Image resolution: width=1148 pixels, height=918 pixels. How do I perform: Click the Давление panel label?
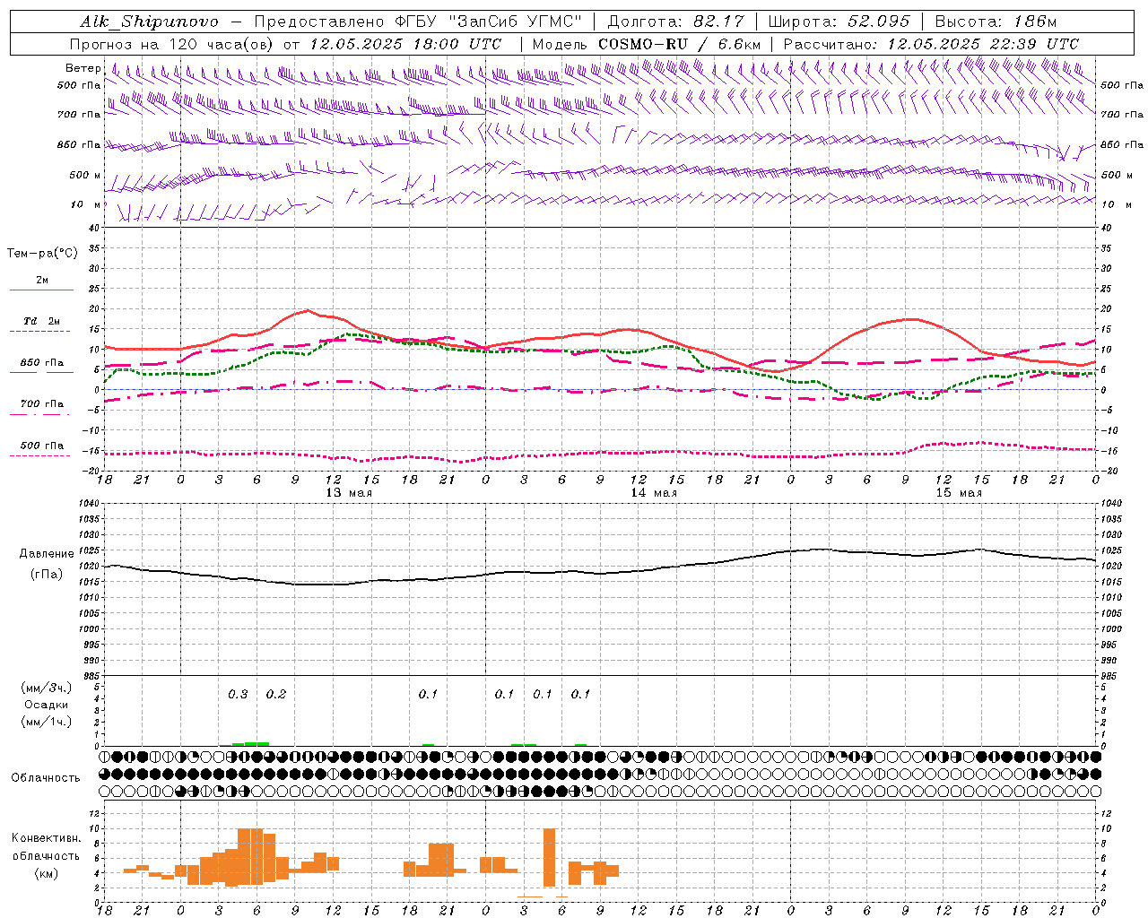[x=47, y=553]
